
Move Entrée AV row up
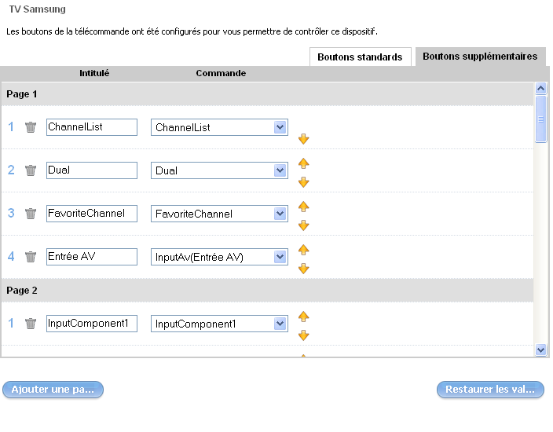pos(304,250)
